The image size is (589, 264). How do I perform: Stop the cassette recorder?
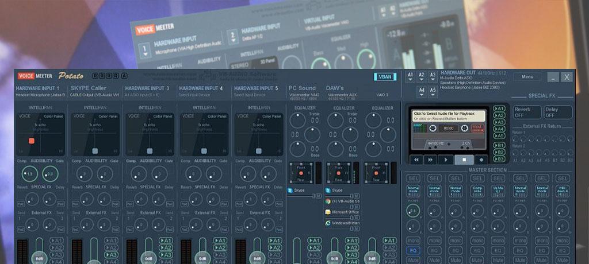pos(464,160)
